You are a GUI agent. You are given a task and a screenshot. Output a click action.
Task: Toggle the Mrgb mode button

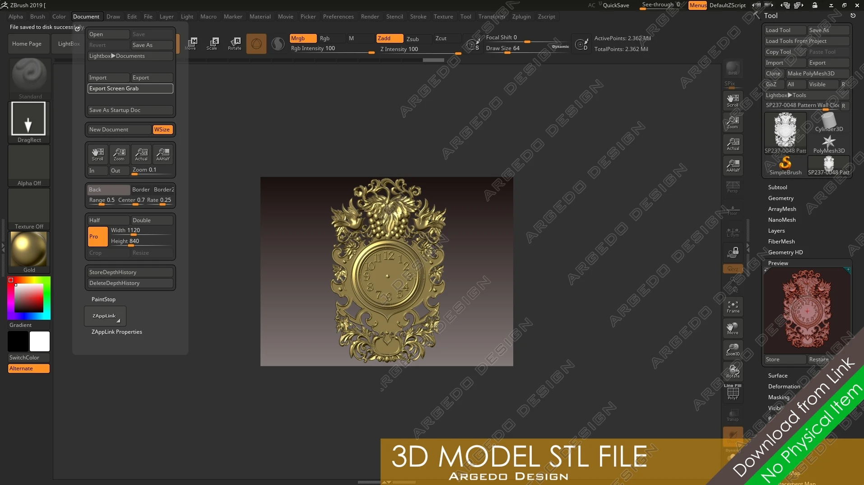click(303, 38)
